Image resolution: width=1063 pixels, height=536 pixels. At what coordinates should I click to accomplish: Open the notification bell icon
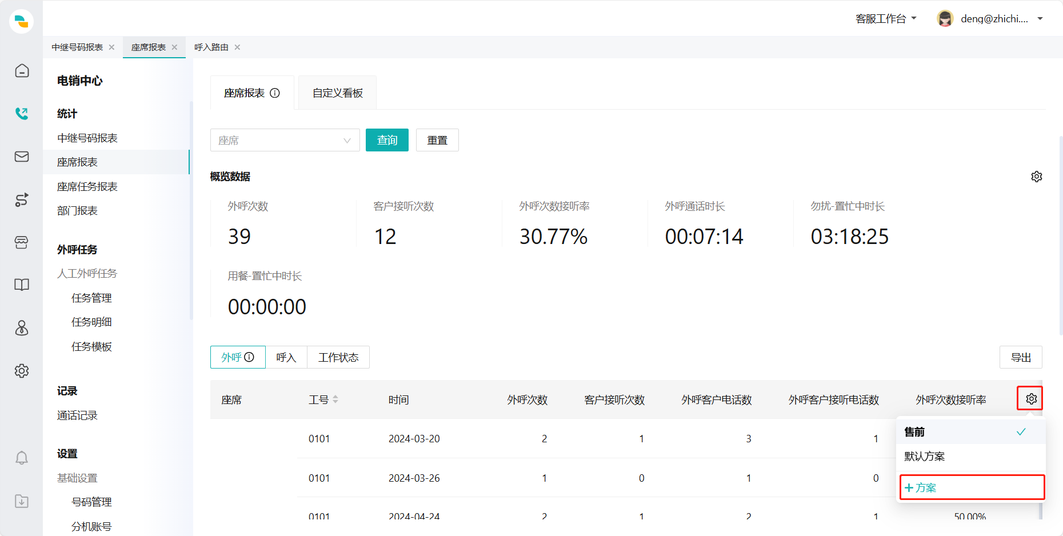[22, 458]
